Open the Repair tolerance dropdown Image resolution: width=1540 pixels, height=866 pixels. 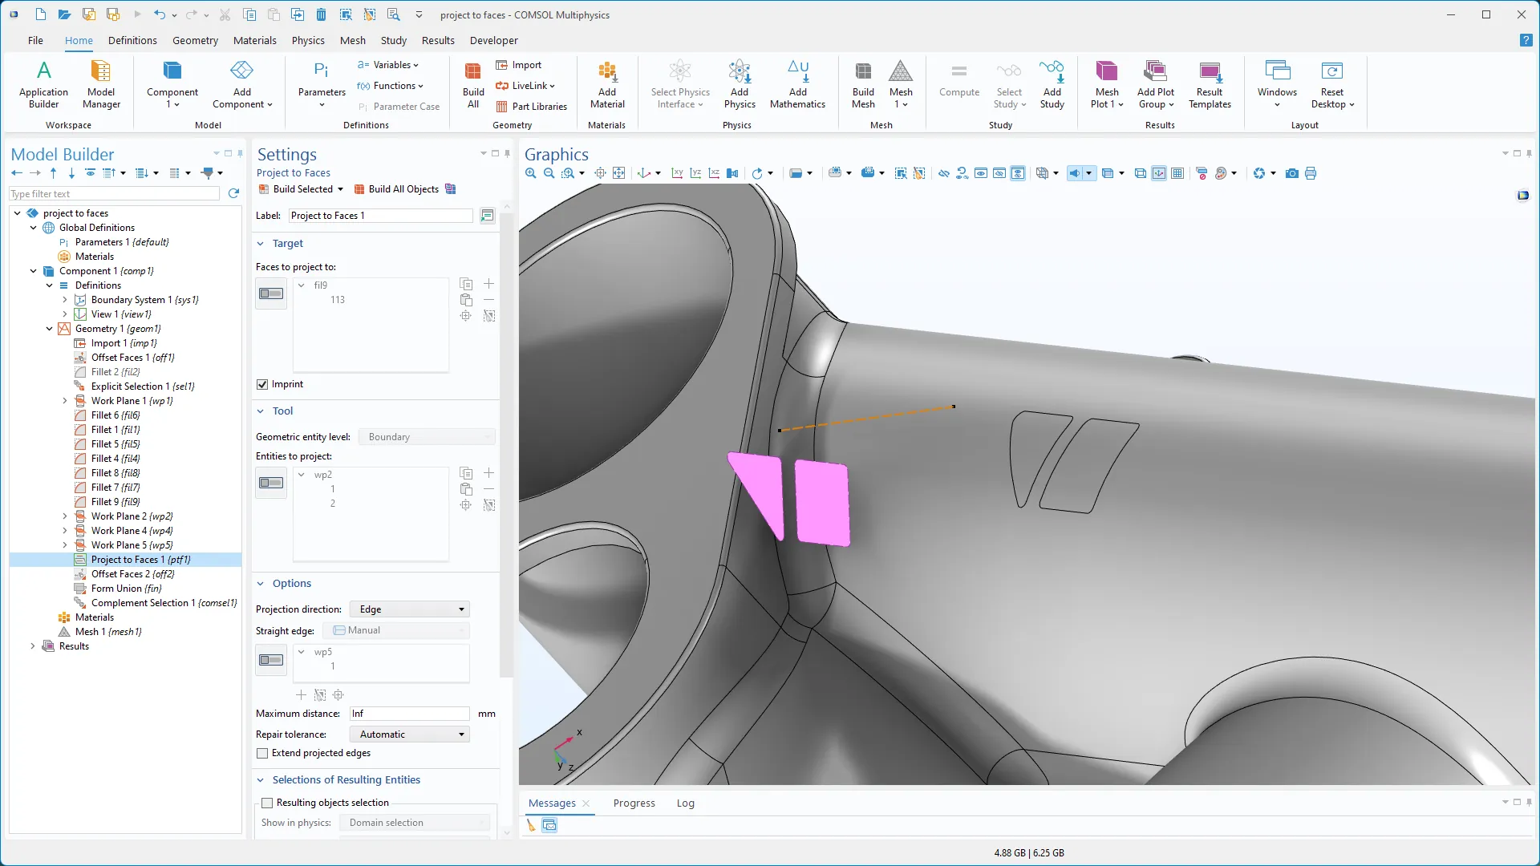coord(410,734)
